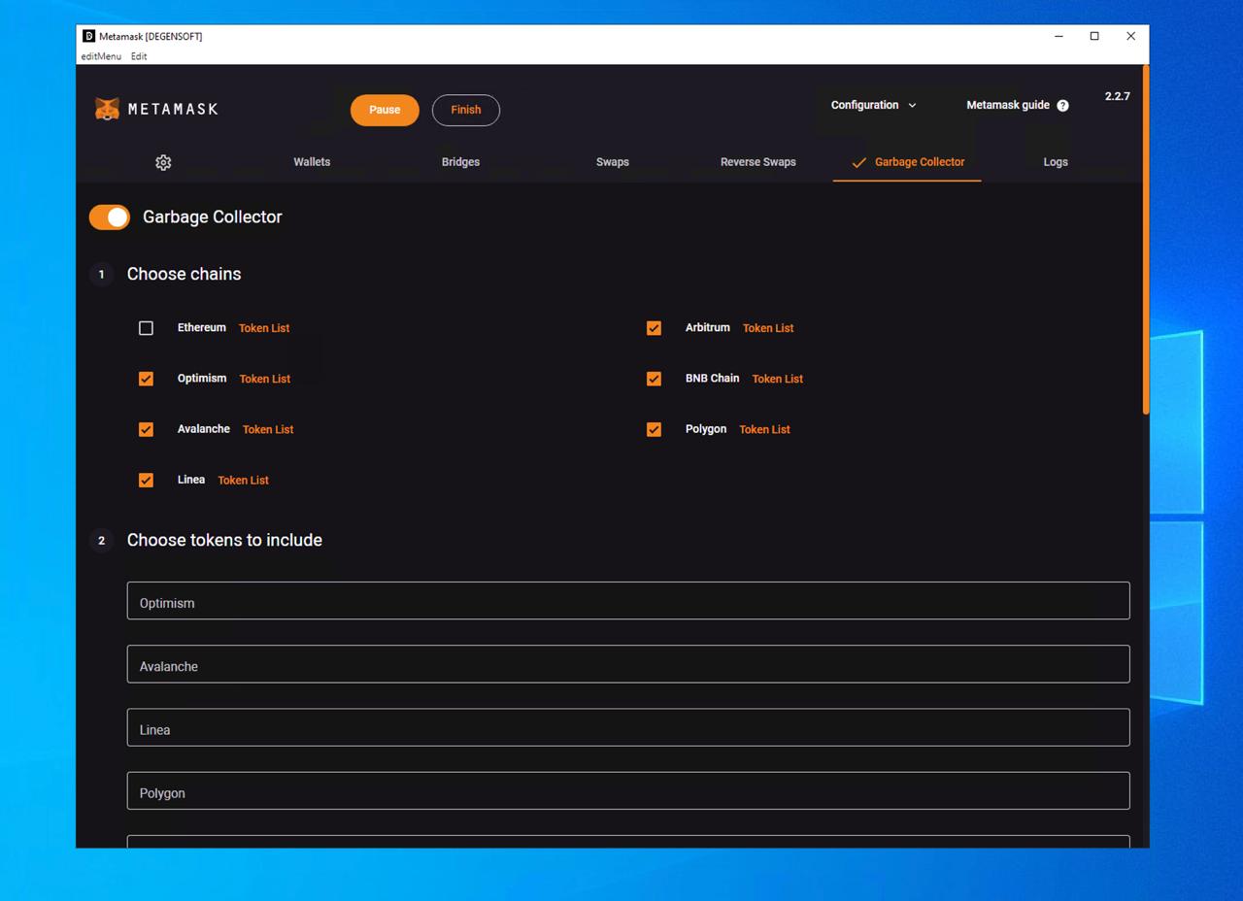Focus the Polygon tokens input field
The width and height of the screenshot is (1243, 901).
tap(628, 790)
